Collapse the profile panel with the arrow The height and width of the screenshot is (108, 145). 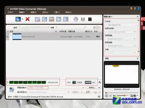(138, 16)
